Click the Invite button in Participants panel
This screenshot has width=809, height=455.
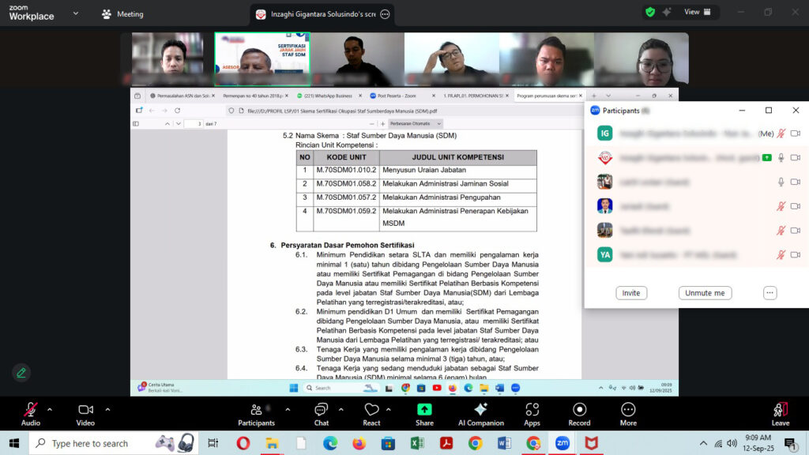coord(631,293)
